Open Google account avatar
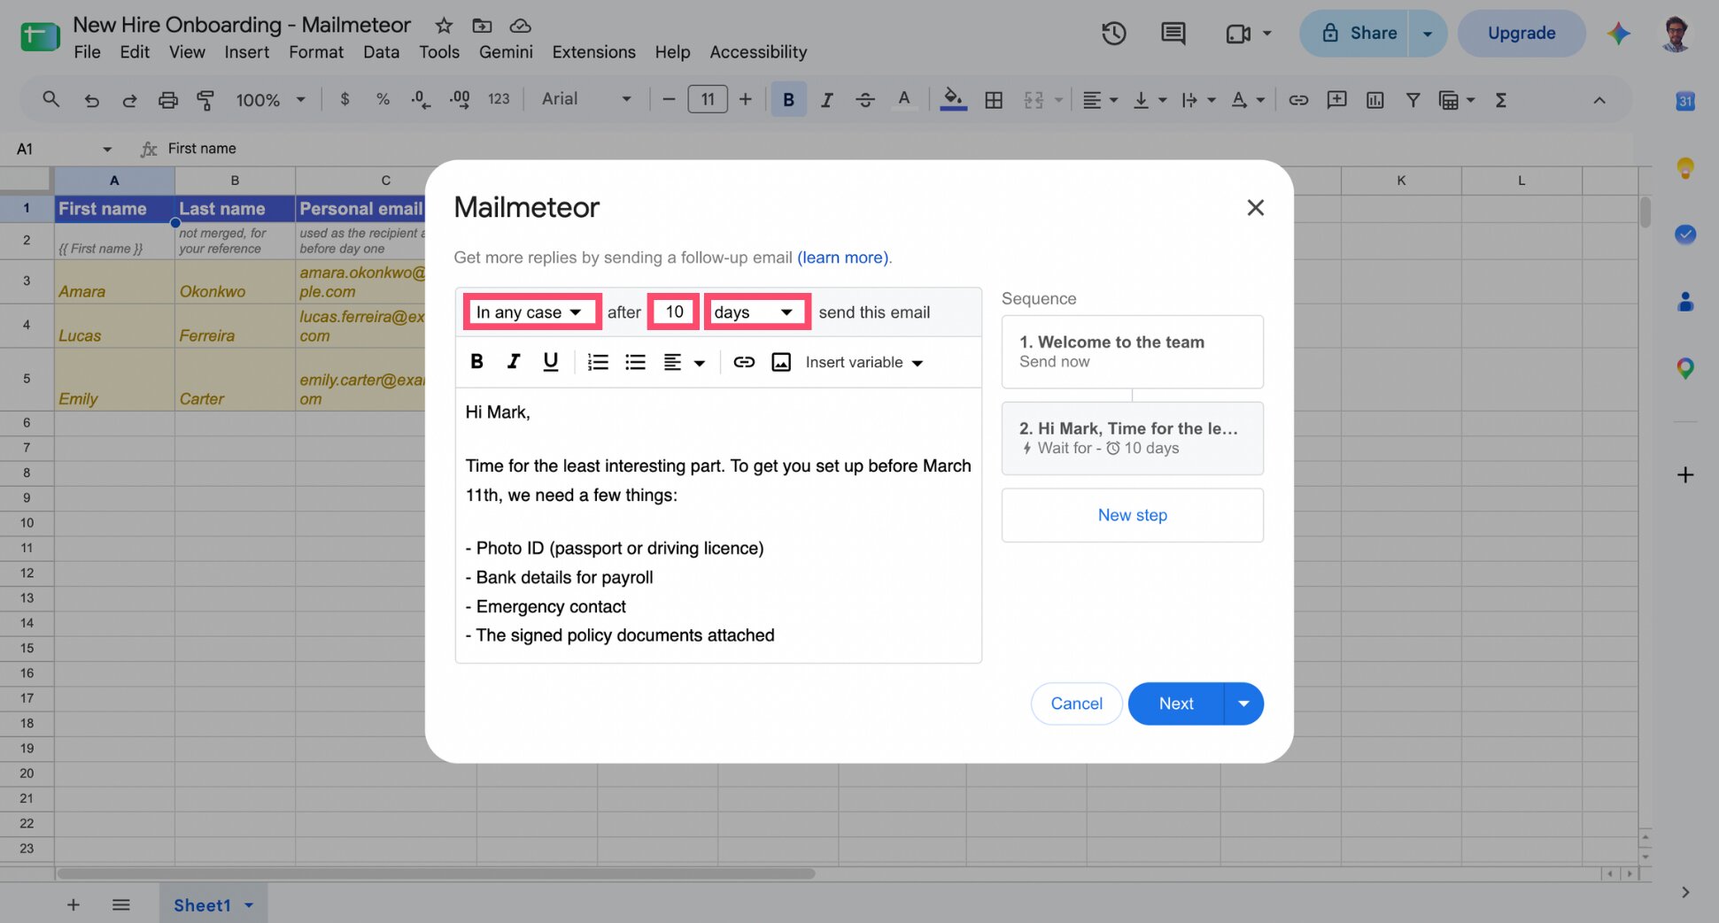This screenshot has width=1719, height=923. (1676, 34)
